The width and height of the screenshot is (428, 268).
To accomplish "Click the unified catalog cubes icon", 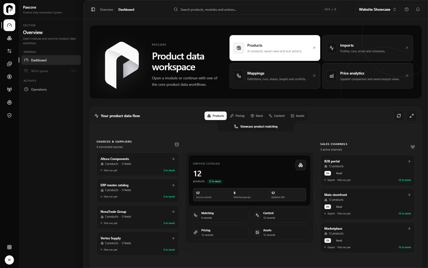I will point(301,165).
